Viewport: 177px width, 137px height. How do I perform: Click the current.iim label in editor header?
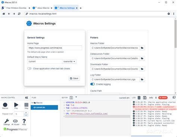click(124, 98)
